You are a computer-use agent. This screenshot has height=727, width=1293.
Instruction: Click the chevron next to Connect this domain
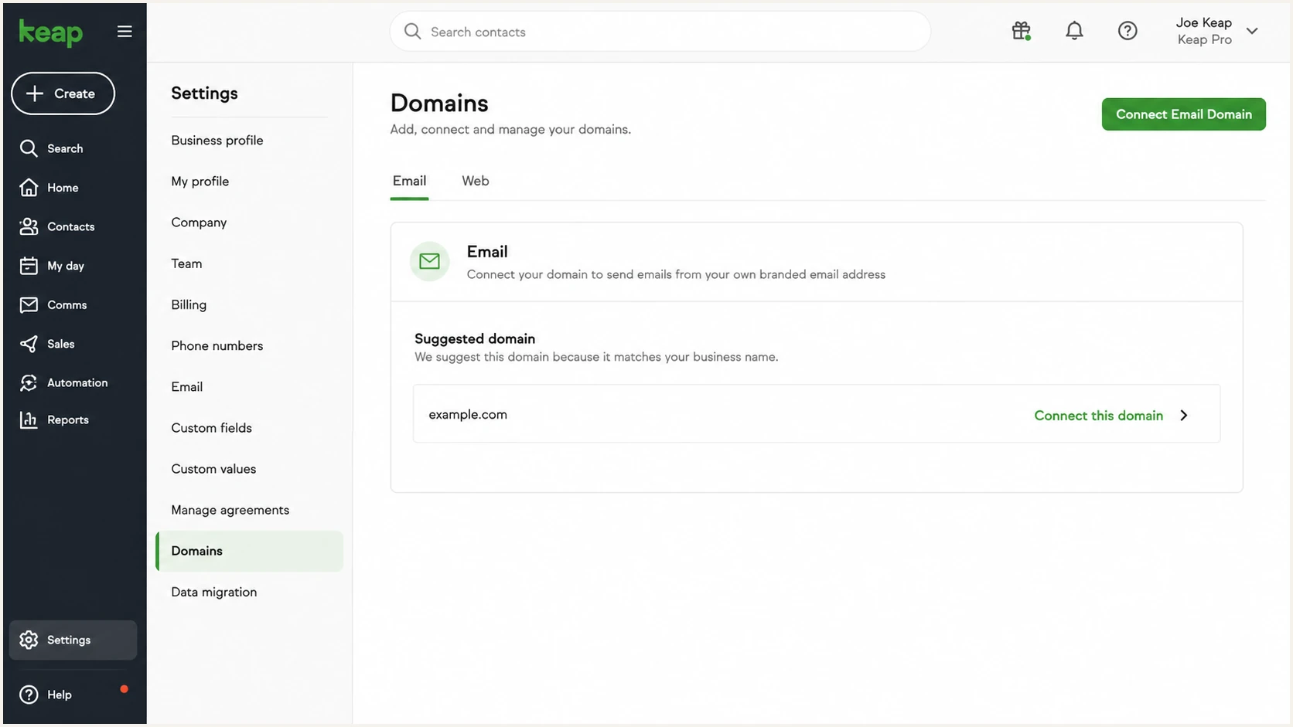point(1184,416)
